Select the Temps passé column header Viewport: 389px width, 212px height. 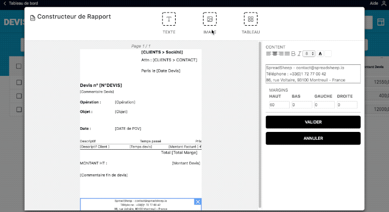pos(150,141)
